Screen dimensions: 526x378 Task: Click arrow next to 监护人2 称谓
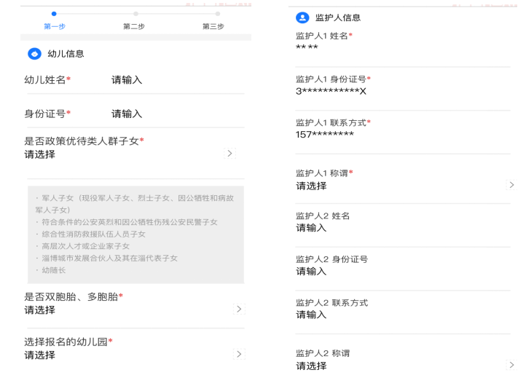pos(511,365)
